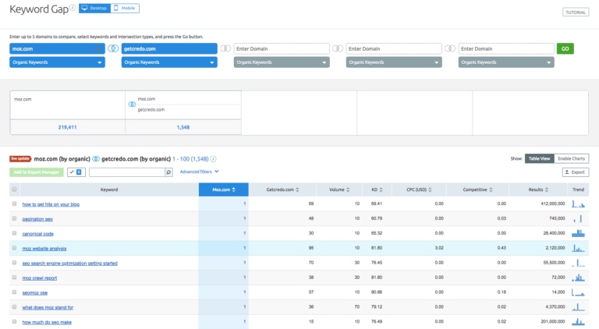
Task: Click the 1,548 common keywords count
Action: pyautogui.click(x=183, y=127)
